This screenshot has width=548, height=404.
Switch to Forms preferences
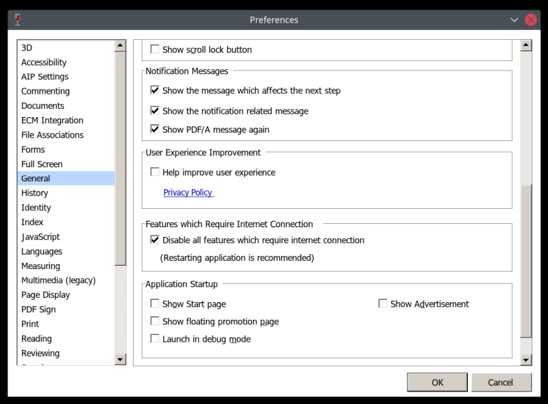[33, 149]
